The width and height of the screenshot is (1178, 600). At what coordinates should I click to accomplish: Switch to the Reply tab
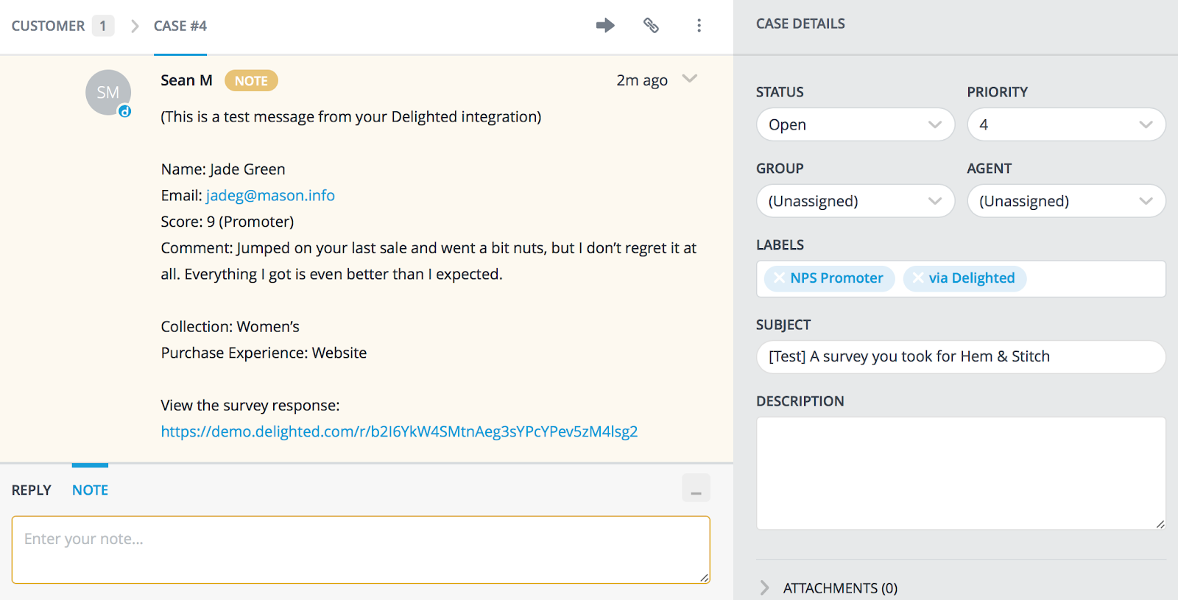(x=32, y=490)
